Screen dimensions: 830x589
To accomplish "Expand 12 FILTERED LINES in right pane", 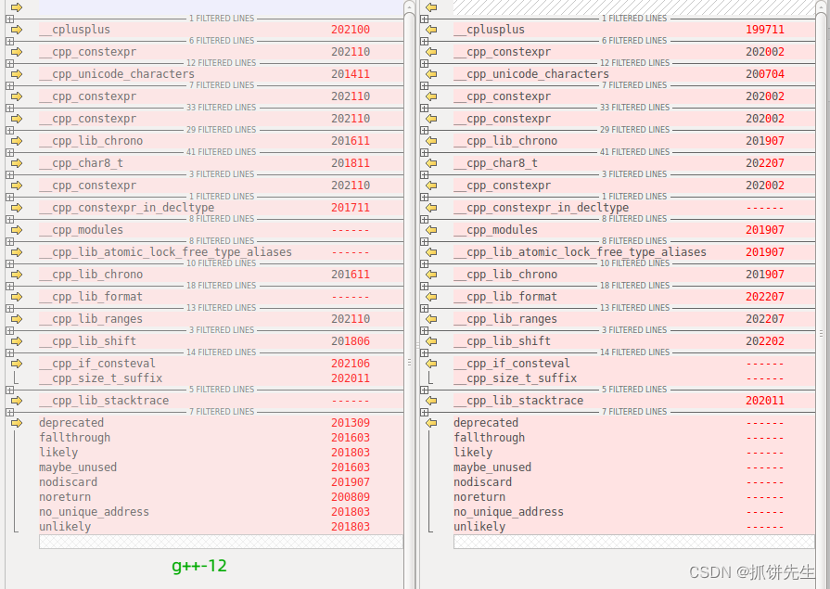I will point(424,63).
